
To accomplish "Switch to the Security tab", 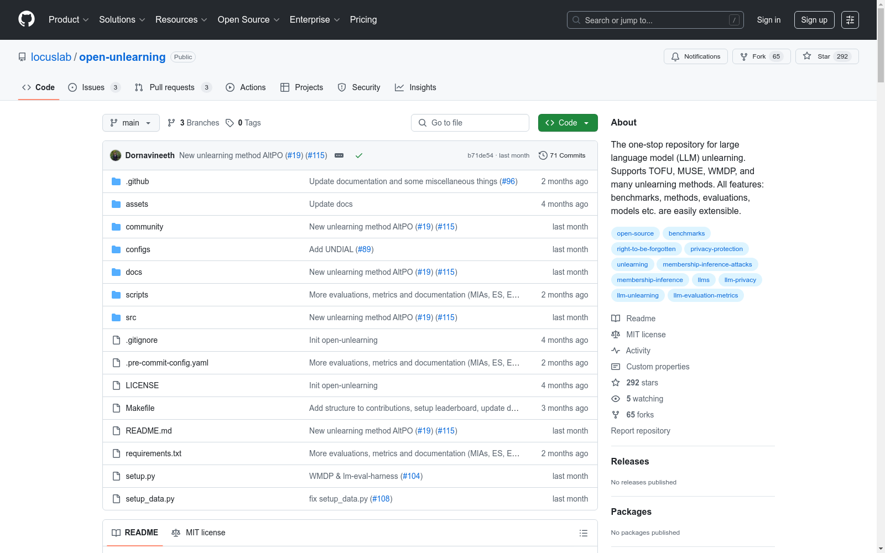I will tap(359, 87).
